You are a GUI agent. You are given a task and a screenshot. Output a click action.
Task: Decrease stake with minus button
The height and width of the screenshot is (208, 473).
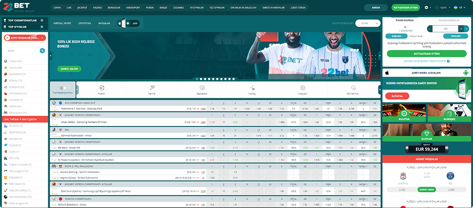click(x=430, y=29)
